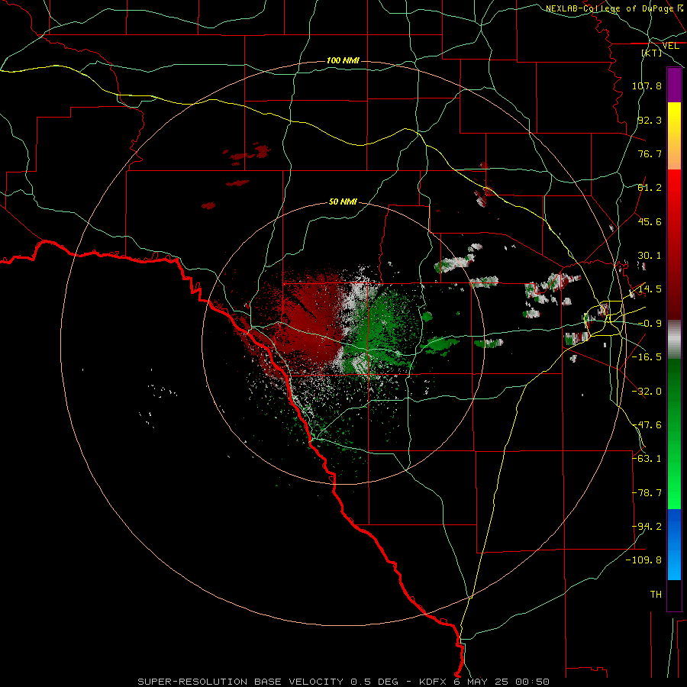This screenshot has width=687, height=687.
Task: Click the -0.9 velocity scale value
Action: [650, 324]
